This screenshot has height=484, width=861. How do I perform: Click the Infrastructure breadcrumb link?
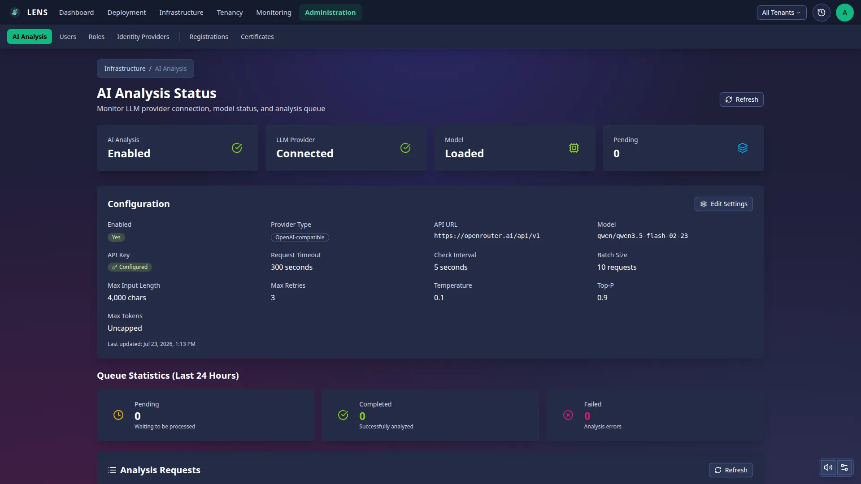click(125, 69)
